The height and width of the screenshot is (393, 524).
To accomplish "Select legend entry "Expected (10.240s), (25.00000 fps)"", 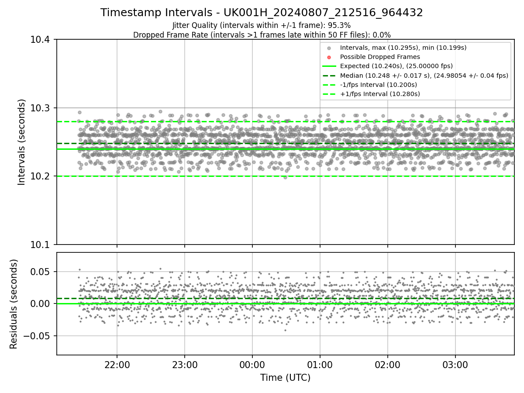I will (396, 66).
